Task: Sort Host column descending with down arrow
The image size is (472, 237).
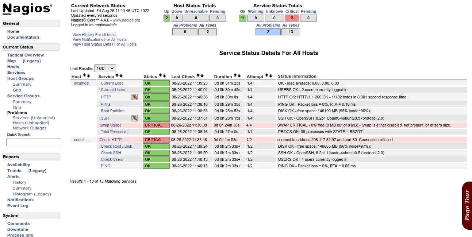Action: [x=88, y=75]
